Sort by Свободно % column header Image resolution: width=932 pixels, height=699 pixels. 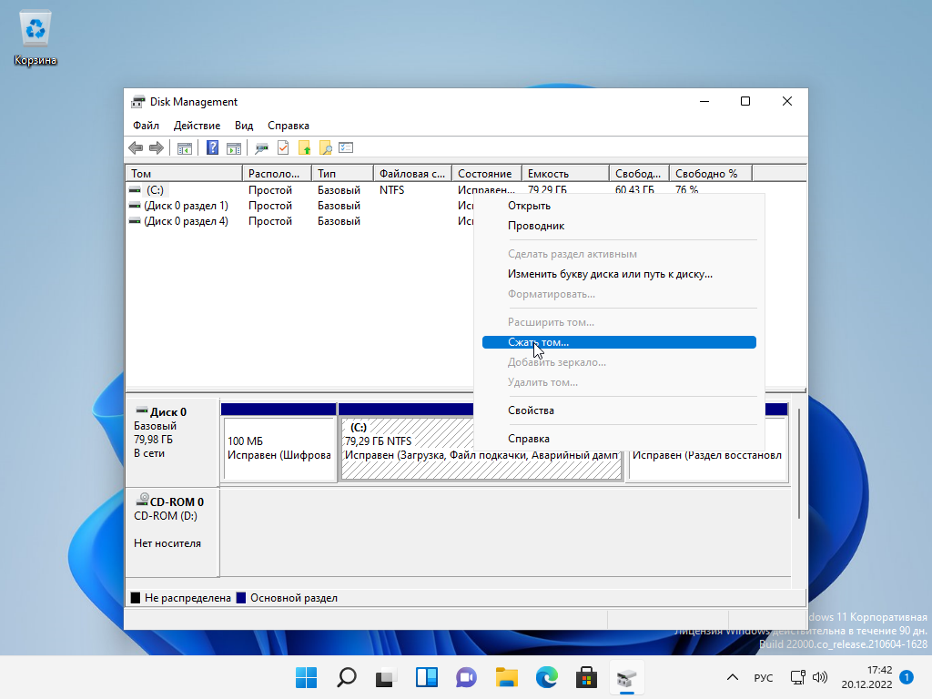[711, 174]
